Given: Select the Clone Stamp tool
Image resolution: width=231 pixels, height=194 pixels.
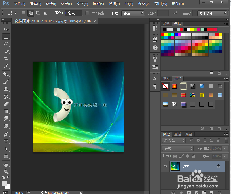Looking at the screenshot, I should click(x=6, y=89).
